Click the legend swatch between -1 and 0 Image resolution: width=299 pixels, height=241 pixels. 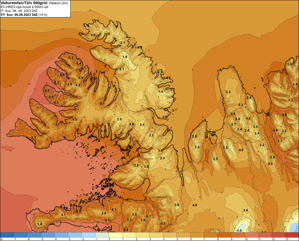click(x=102, y=235)
